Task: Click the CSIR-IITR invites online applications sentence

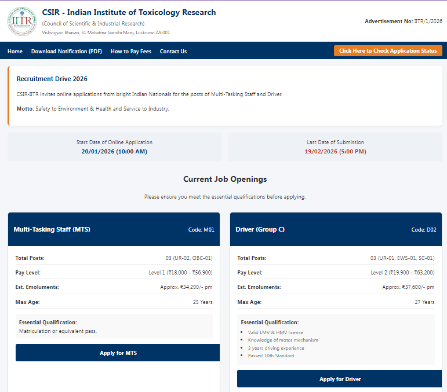Action: [x=150, y=94]
